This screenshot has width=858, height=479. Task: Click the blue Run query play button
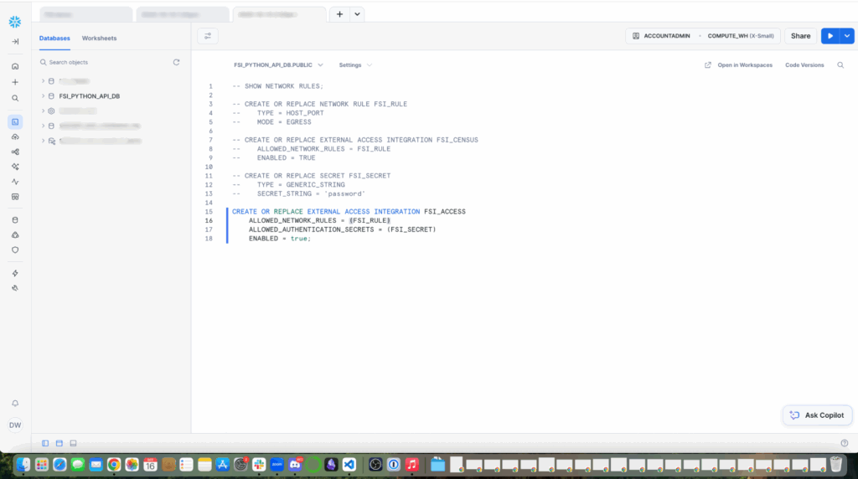point(830,36)
